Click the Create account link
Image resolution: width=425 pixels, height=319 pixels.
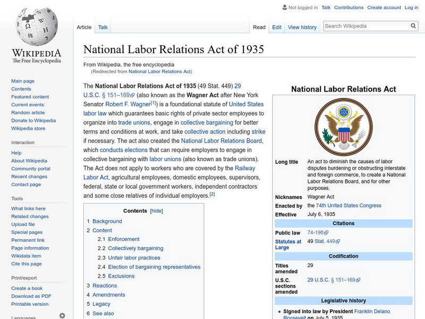coord(384,7)
